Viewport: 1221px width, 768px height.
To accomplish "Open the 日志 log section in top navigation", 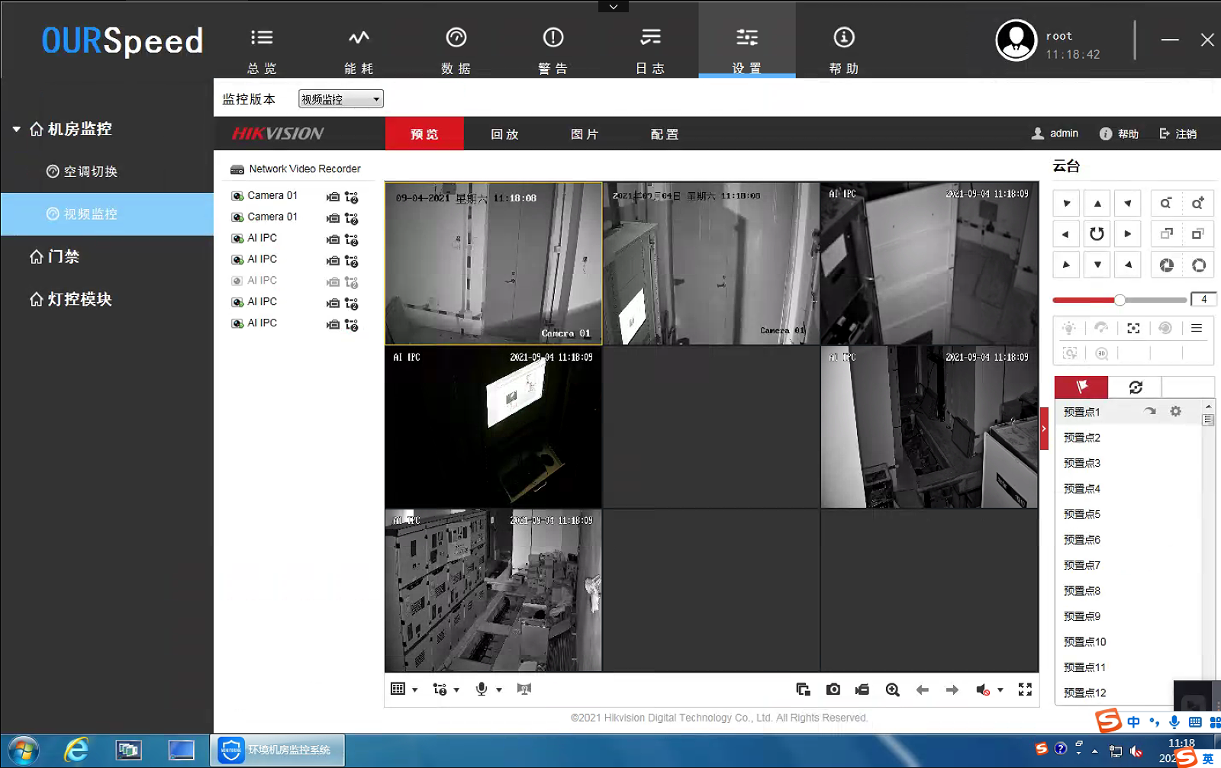I will click(x=650, y=48).
